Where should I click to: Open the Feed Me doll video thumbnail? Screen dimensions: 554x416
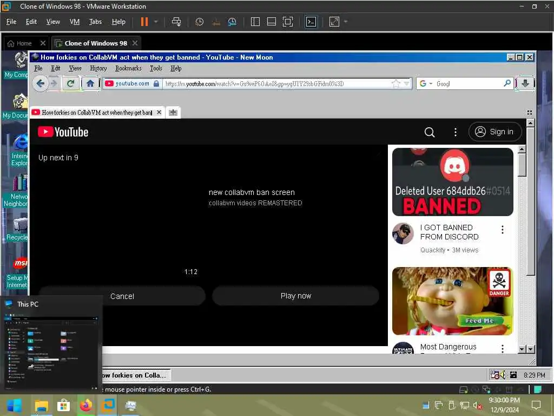pos(453,301)
